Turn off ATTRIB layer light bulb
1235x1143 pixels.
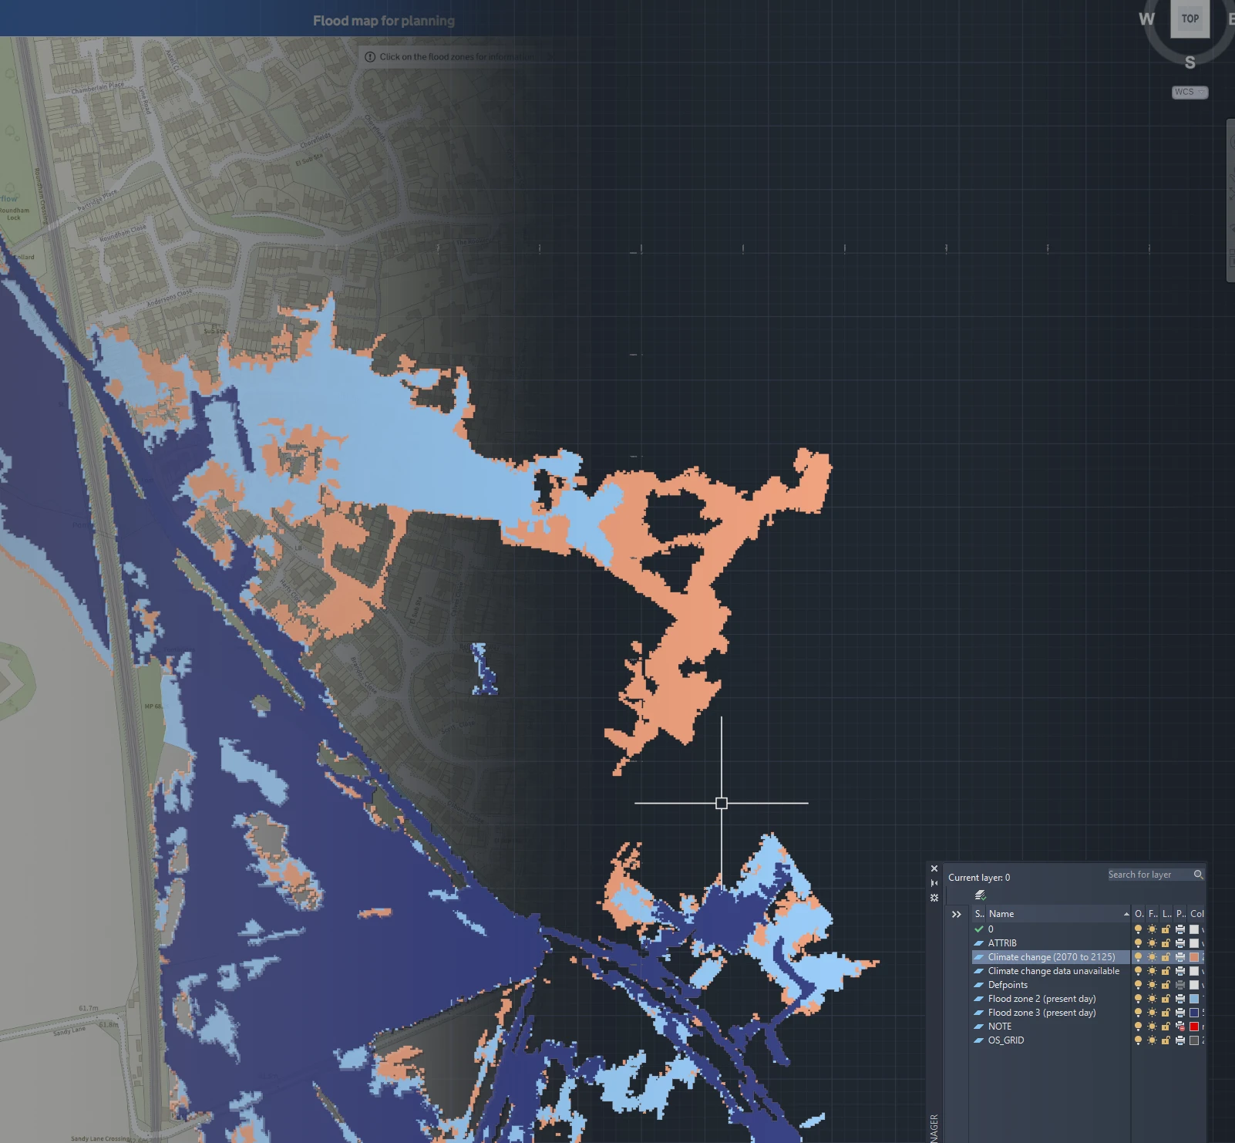[1138, 943]
